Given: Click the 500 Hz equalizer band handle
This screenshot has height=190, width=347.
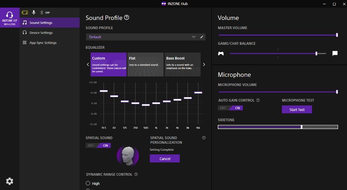Looking at the screenshot, I should [146, 105].
